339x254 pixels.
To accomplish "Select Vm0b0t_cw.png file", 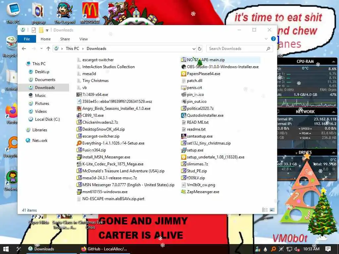I will (x=198, y=185).
